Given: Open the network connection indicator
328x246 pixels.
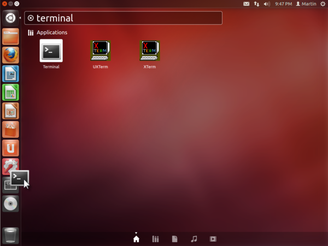Looking at the screenshot, I should tap(257, 4).
